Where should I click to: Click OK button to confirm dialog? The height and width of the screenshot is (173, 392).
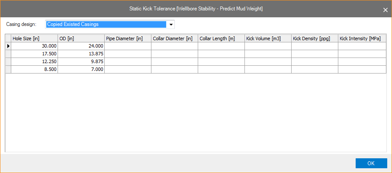tap(371, 163)
